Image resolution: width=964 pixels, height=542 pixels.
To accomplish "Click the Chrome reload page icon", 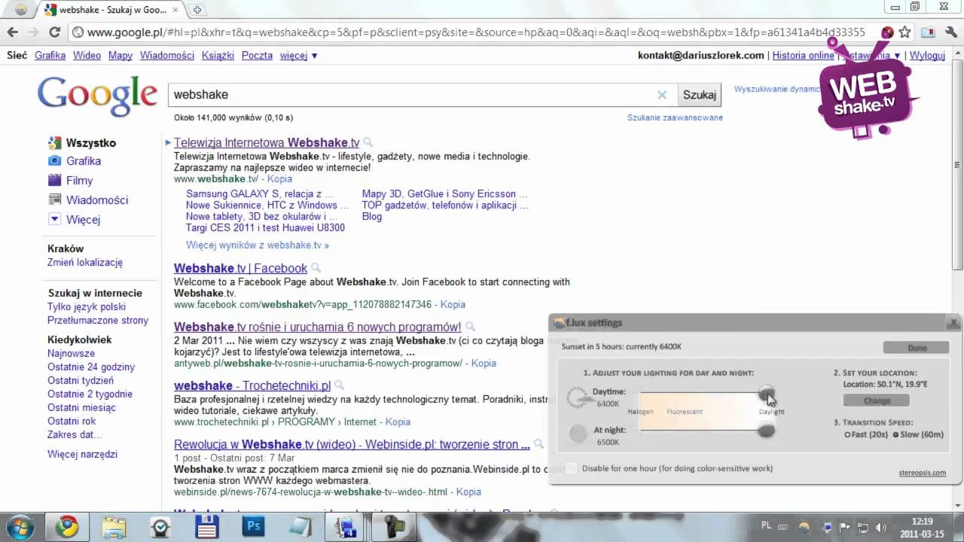I will 54,32.
